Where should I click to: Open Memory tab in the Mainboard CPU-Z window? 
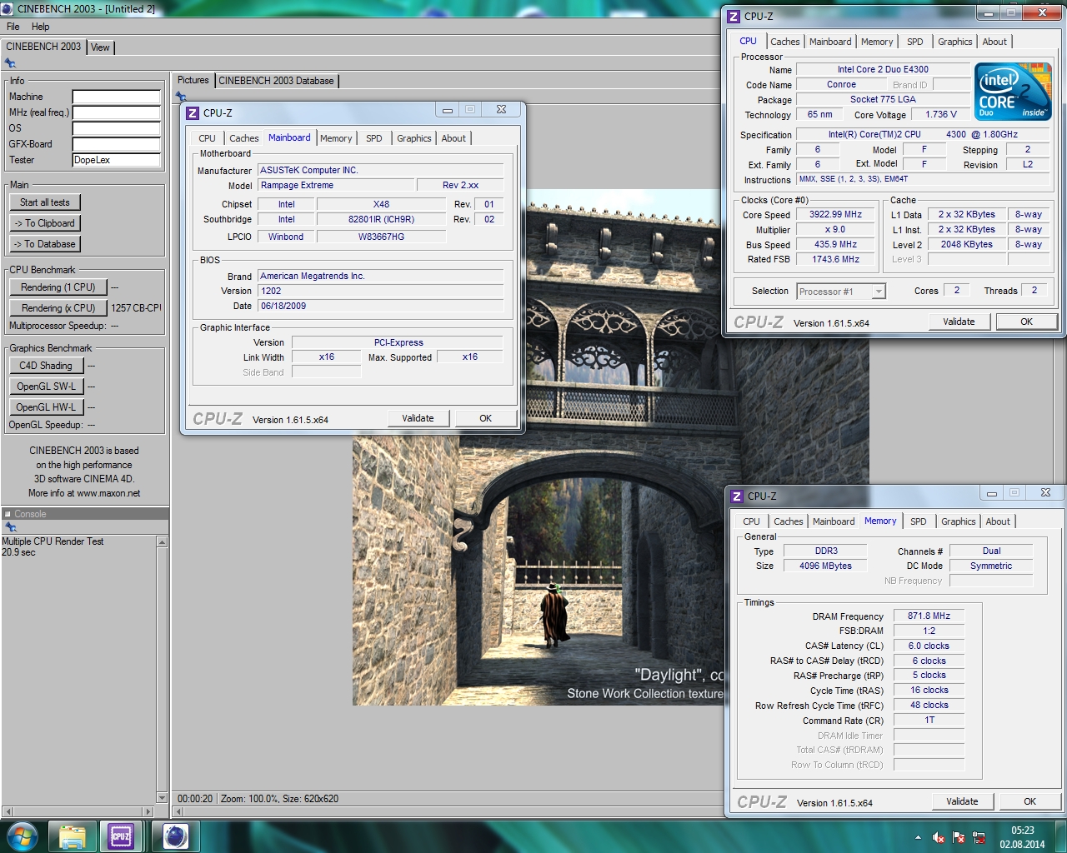336,138
